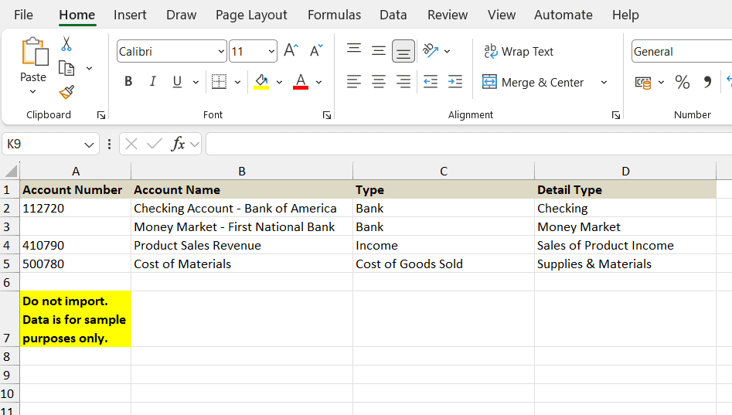Click the Cut scissors icon
The image size is (732, 415).
click(x=66, y=44)
